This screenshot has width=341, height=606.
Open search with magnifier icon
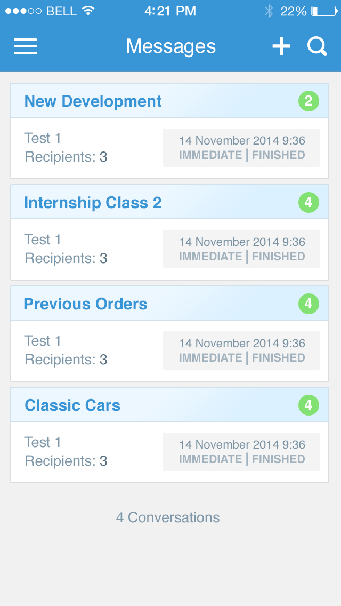317,47
